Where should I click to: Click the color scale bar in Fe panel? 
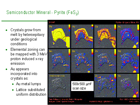pos(69,28)
